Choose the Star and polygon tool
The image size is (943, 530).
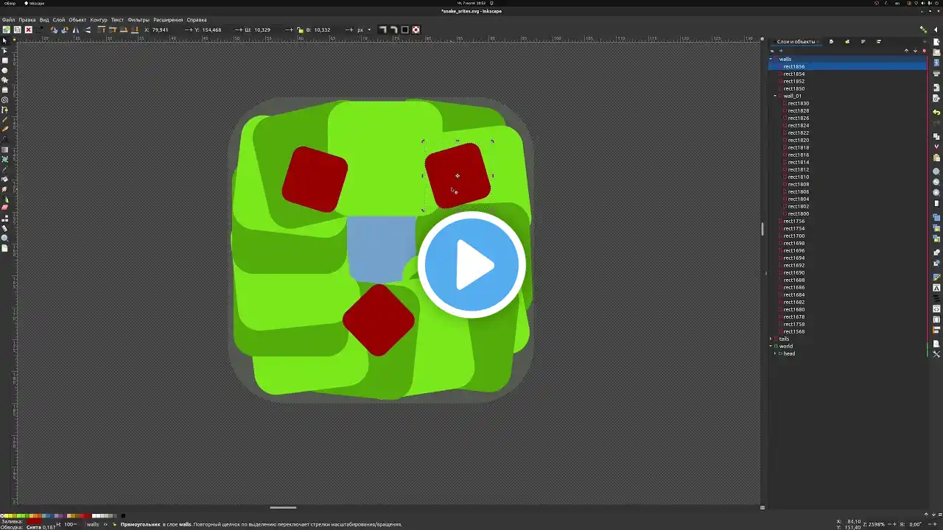tap(4, 80)
